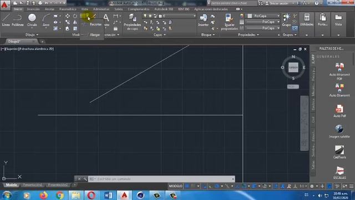Screen dimensions: 355x200
Task: Toggle grid display in status bar
Action: pos(187,186)
